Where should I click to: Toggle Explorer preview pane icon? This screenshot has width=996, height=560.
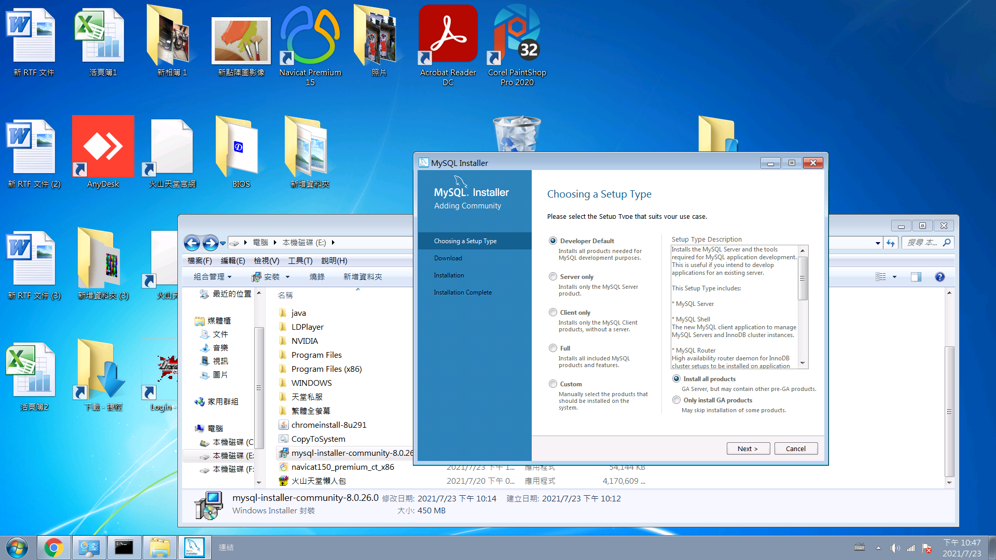pyautogui.click(x=916, y=277)
